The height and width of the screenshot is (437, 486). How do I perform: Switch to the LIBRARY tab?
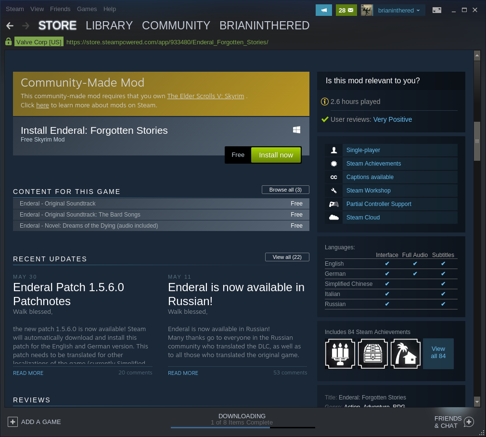pyautogui.click(x=109, y=26)
